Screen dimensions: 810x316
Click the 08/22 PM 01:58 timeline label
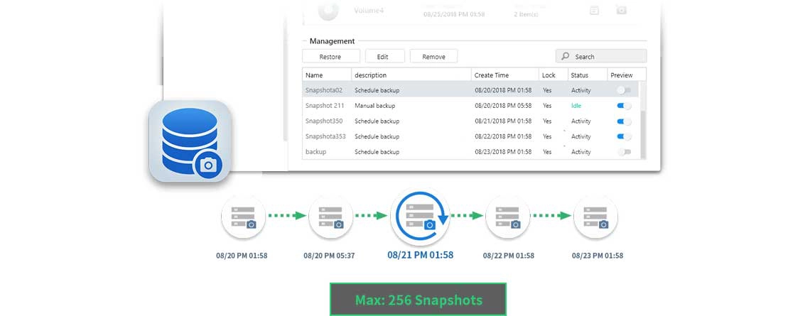pyautogui.click(x=509, y=256)
